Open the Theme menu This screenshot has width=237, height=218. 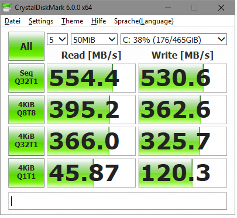coord(72,21)
